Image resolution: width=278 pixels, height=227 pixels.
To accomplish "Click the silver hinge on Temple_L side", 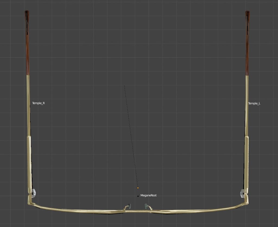I will tap(242, 193).
